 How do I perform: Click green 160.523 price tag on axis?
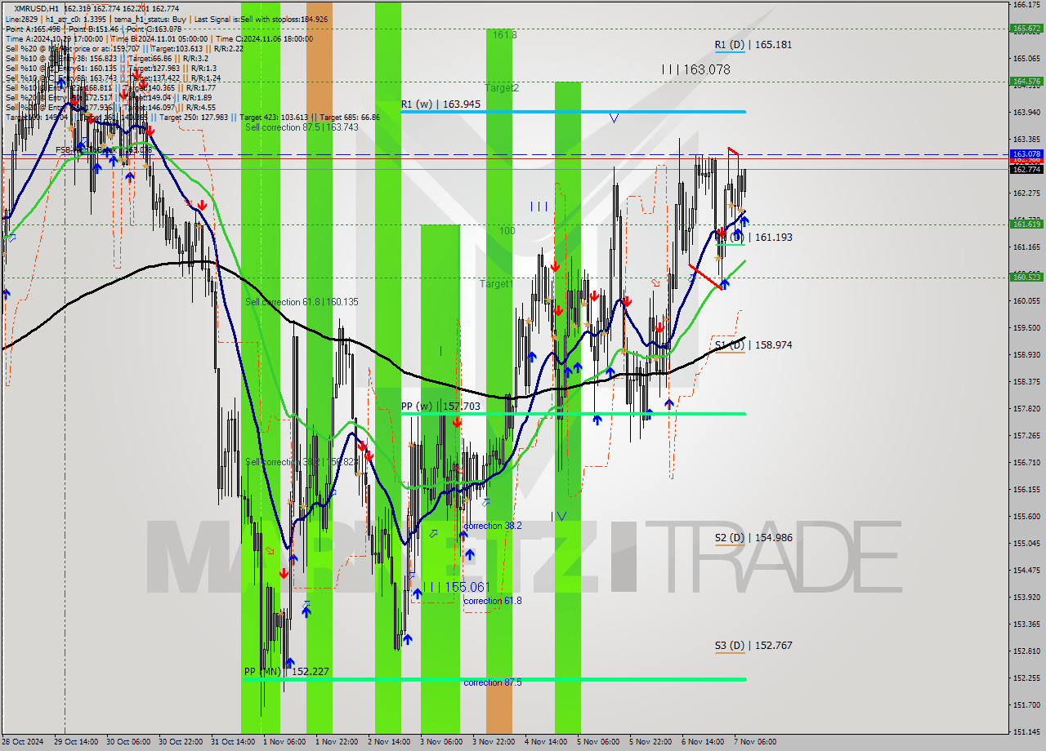point(1026,277)
